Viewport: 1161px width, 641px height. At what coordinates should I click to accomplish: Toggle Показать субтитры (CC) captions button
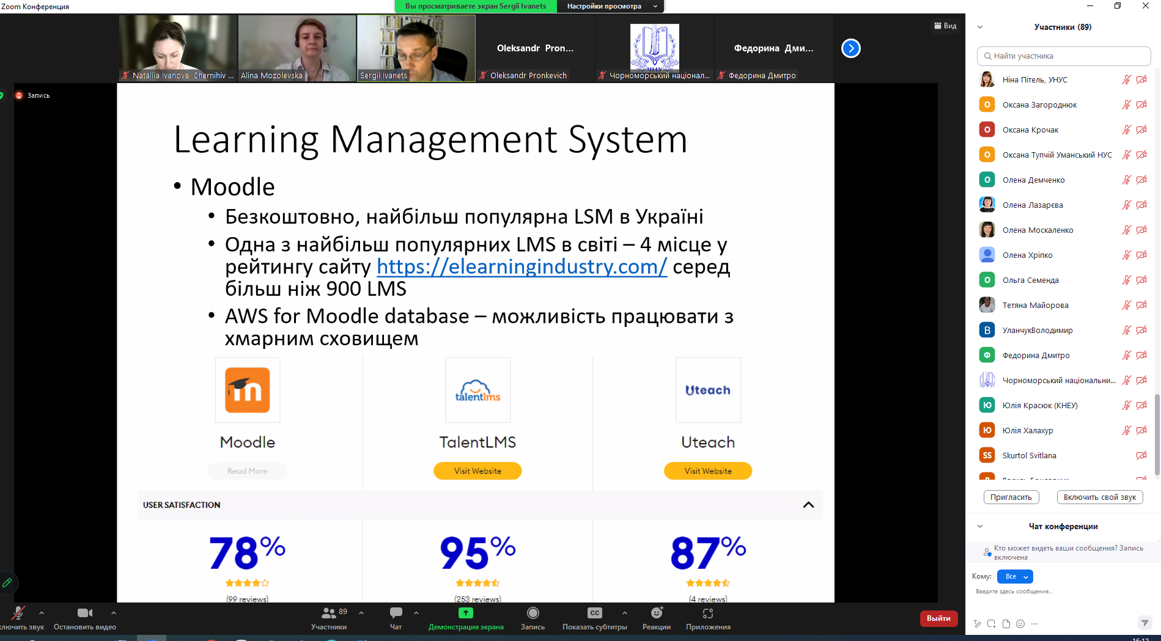(x=594, y=613)
